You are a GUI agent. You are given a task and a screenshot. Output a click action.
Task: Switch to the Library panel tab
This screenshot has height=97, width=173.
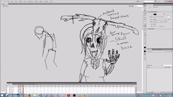[x=149, y=50]
